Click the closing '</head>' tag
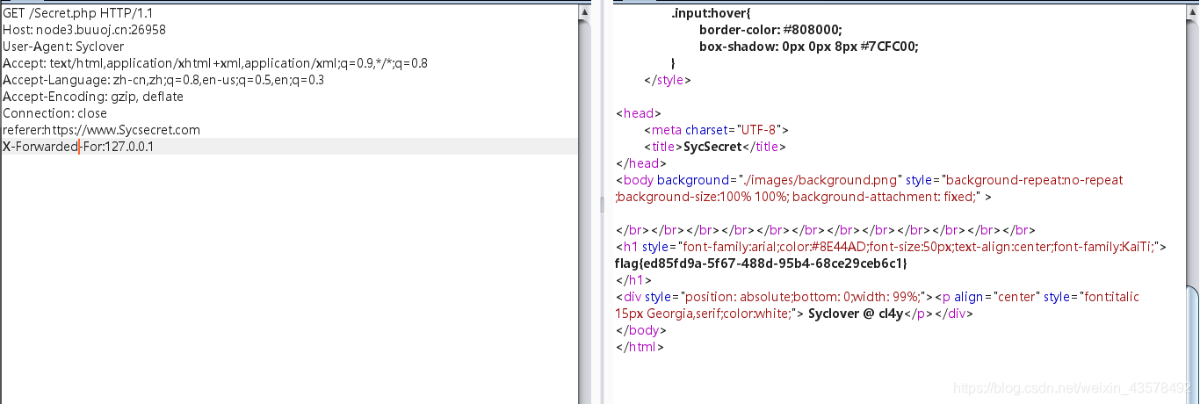This screenshot has height=404, width=1200. (x=641, y=163)
